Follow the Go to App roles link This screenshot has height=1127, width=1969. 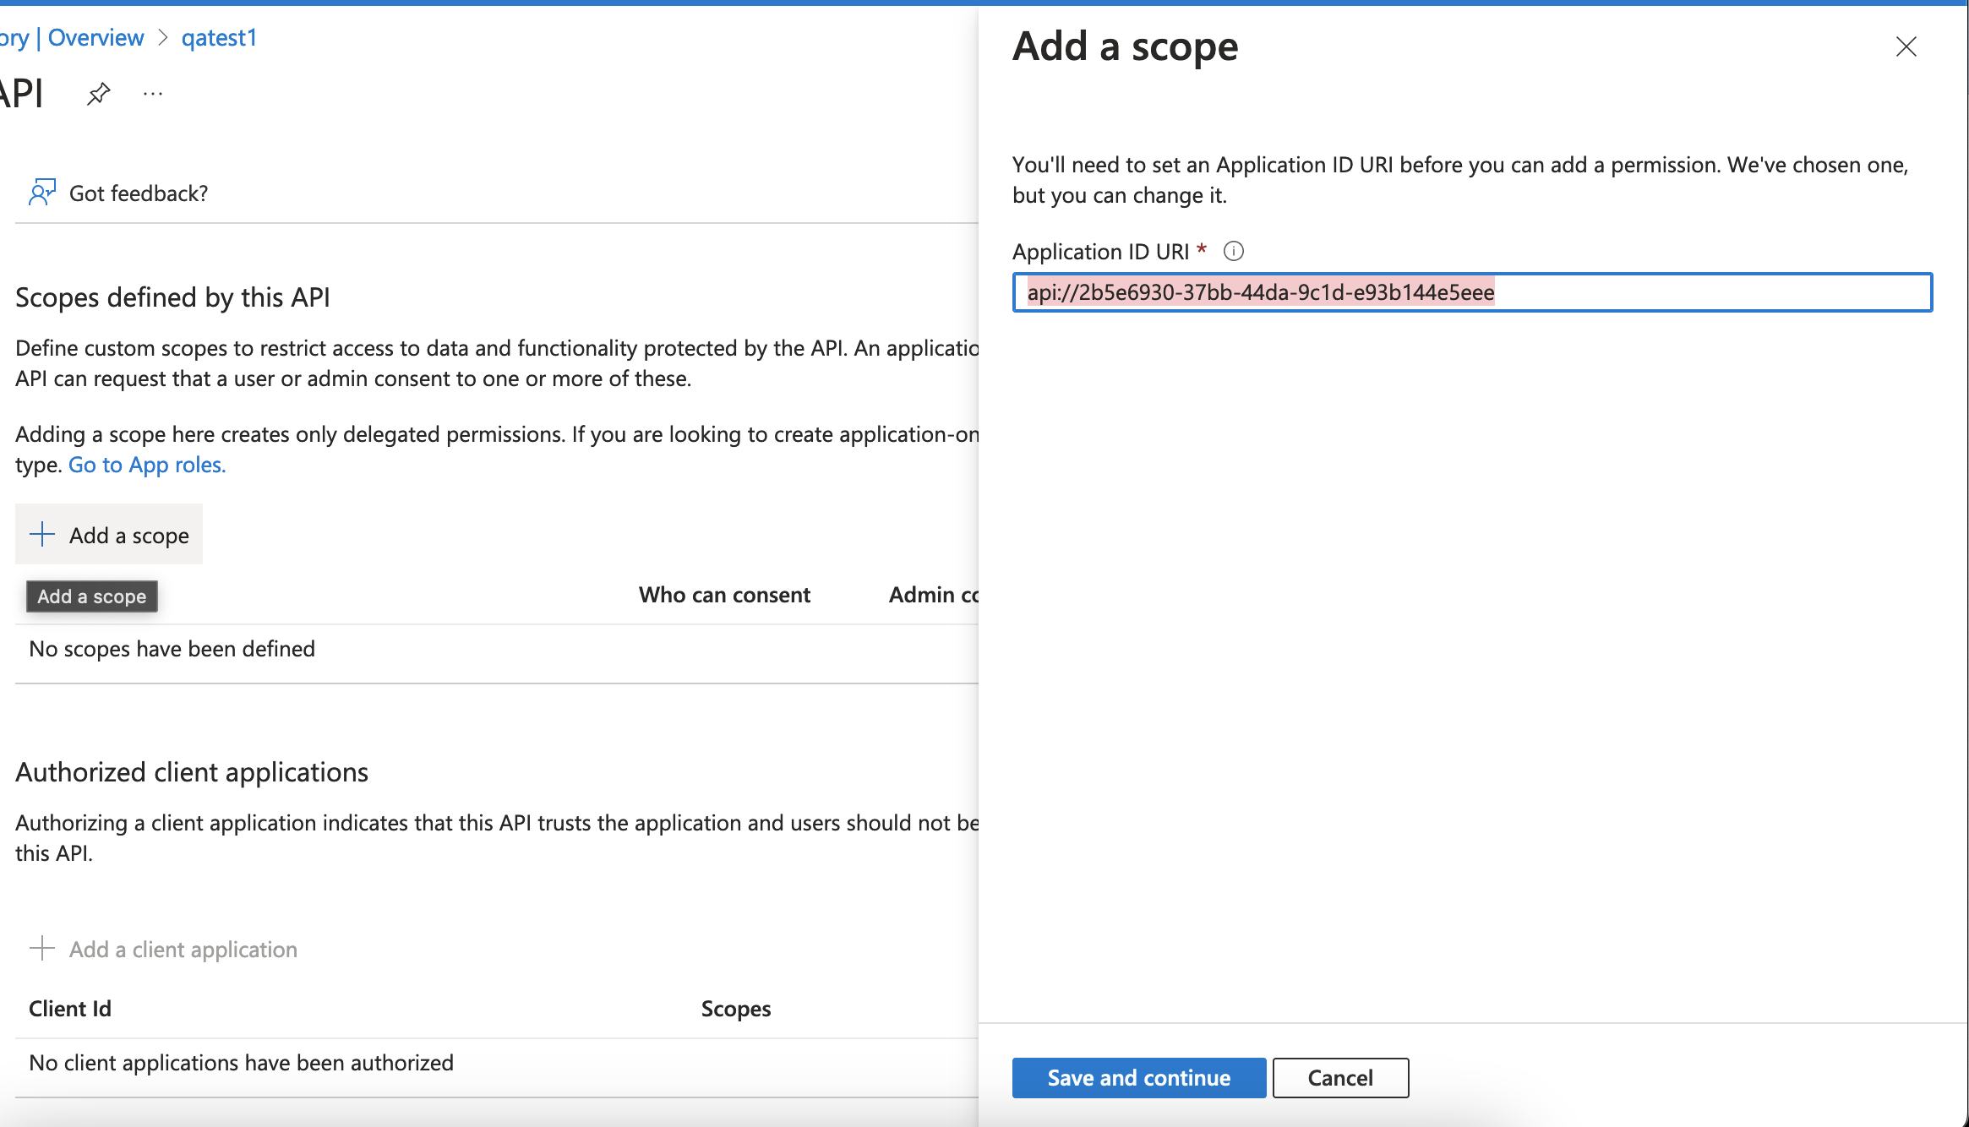pyautogui.click(x=146, y=465)
